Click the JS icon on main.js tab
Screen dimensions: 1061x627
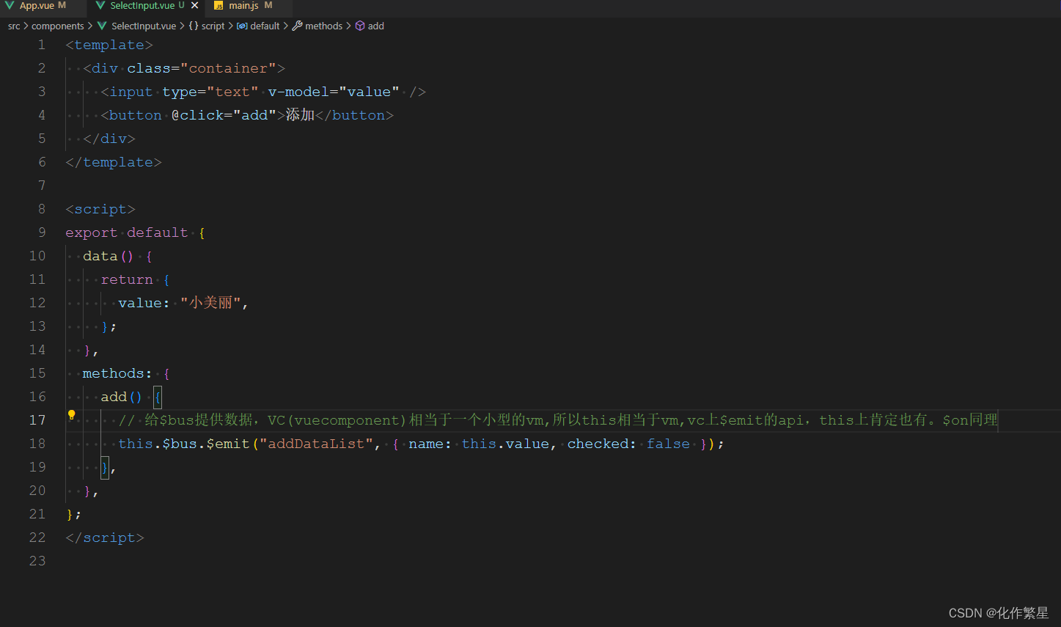219,6
